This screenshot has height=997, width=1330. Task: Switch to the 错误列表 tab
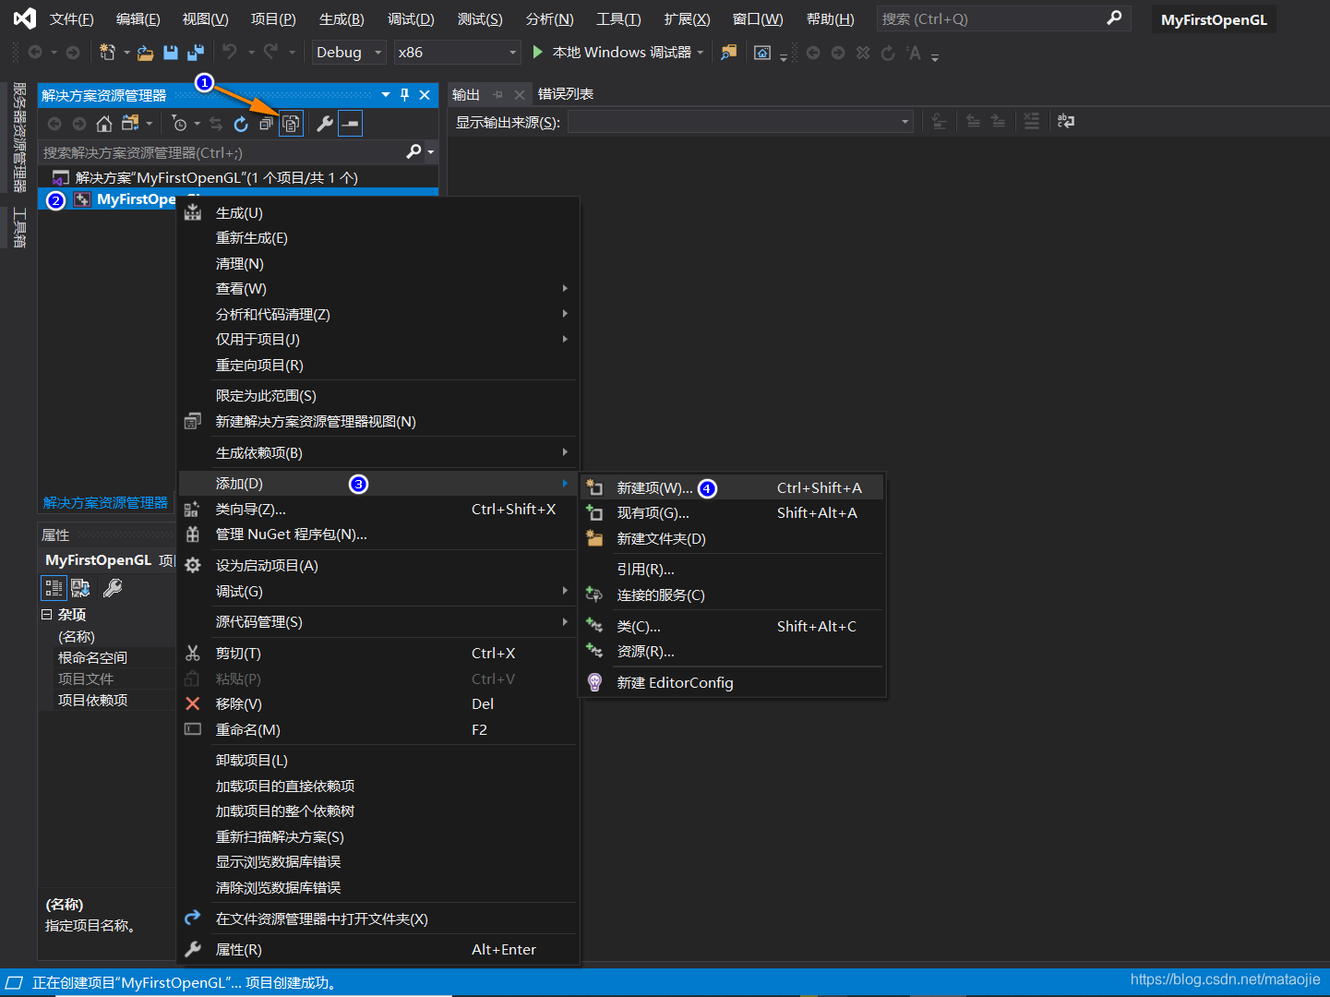point(566,94)
